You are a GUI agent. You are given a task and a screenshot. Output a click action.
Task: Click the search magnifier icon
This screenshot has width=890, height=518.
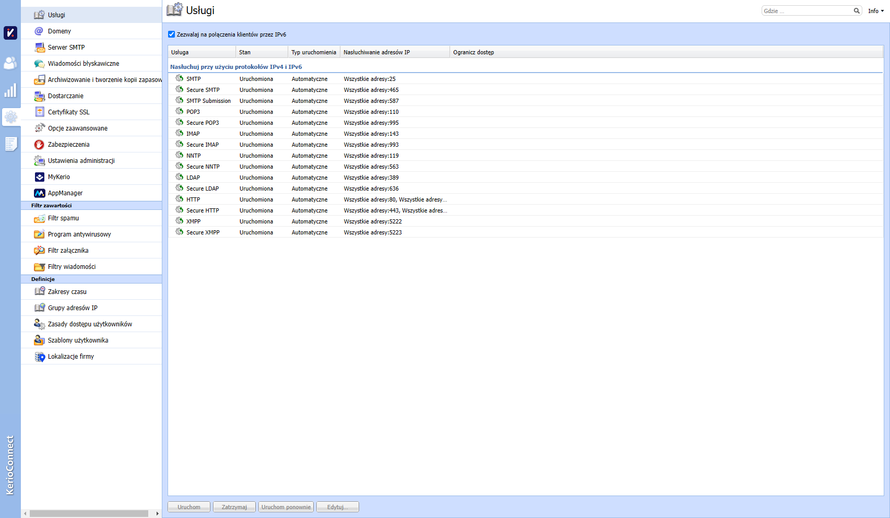pos(857,11)
